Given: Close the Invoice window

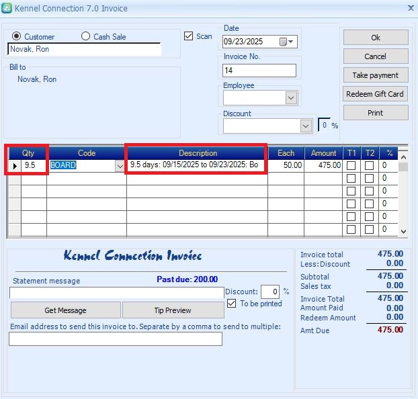Looking at the screenshot, I should [x=411, y=8].
